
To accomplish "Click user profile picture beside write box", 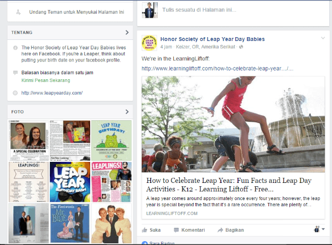I will [150, 10].
